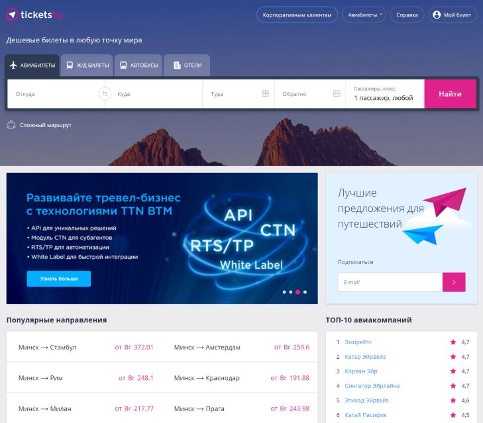Click the E-mail subscription input field

(x=390, y=282)
